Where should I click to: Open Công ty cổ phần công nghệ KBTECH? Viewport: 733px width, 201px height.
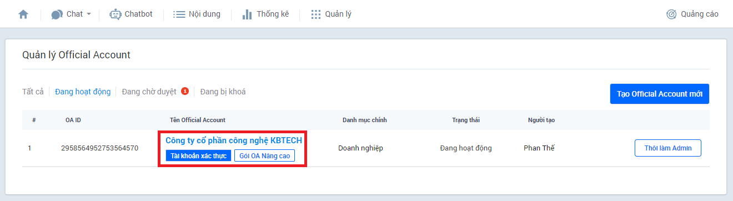(234, 140)
